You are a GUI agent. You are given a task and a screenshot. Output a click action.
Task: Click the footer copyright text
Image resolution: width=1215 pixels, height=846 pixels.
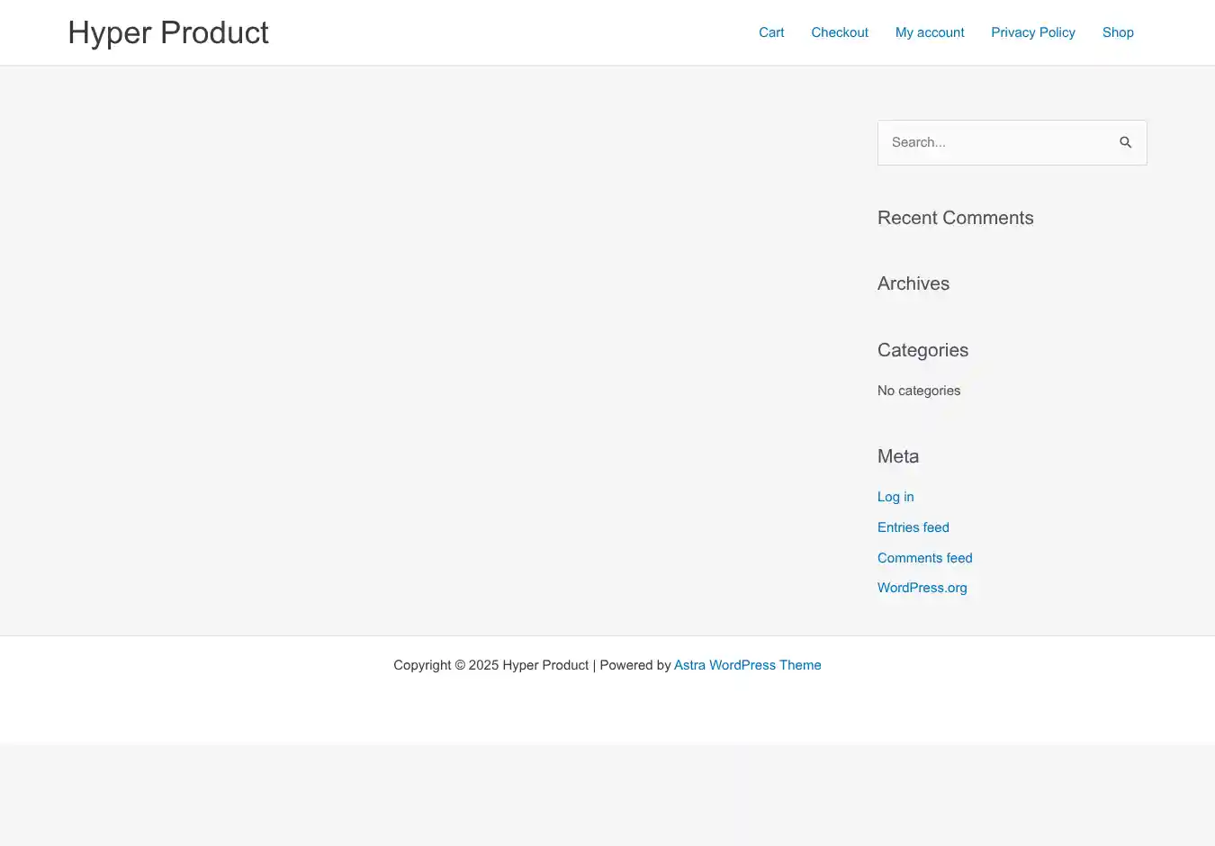tap(490, 665)
